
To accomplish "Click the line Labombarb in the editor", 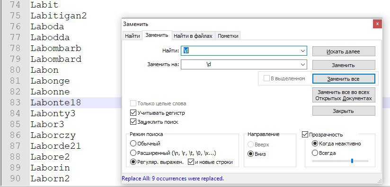I will (56, 48).
